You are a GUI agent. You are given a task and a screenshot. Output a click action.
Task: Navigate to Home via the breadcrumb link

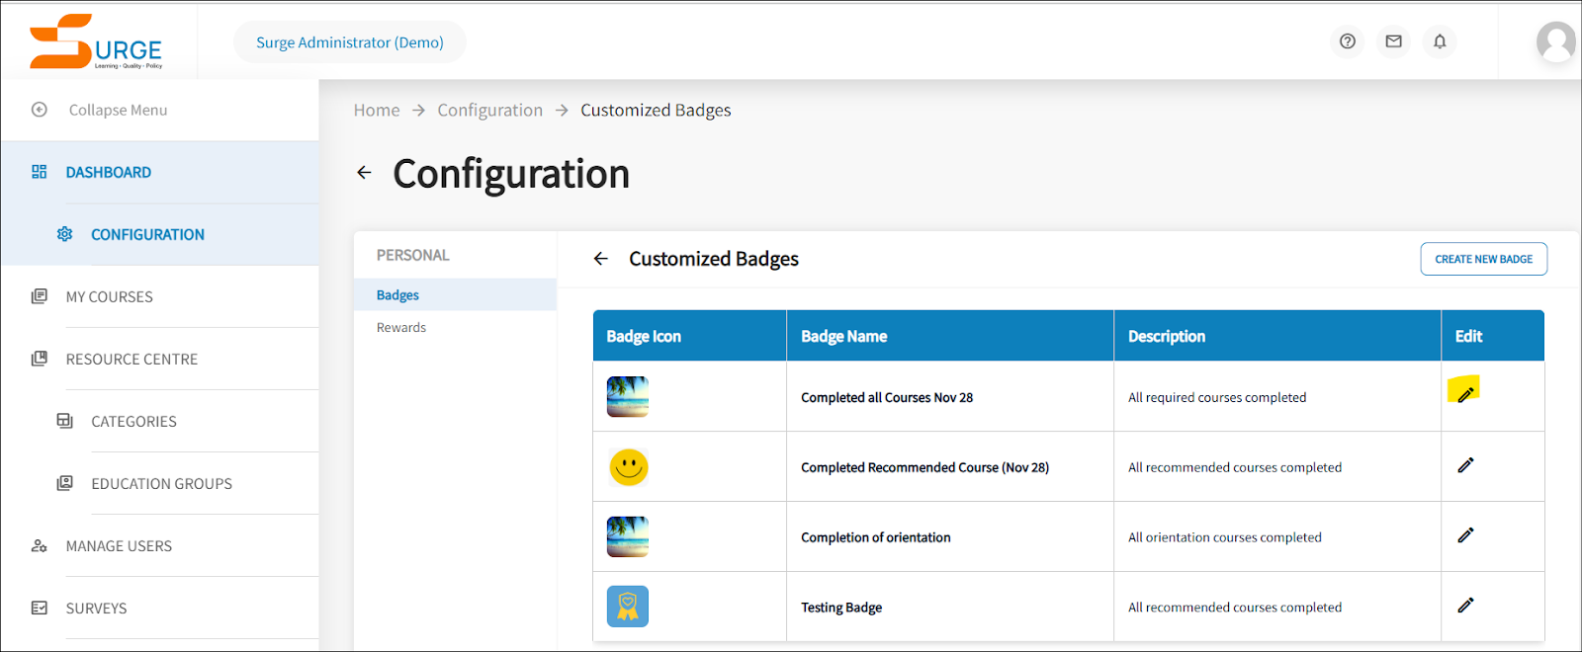pyautogui.click(x=377, y=110)
